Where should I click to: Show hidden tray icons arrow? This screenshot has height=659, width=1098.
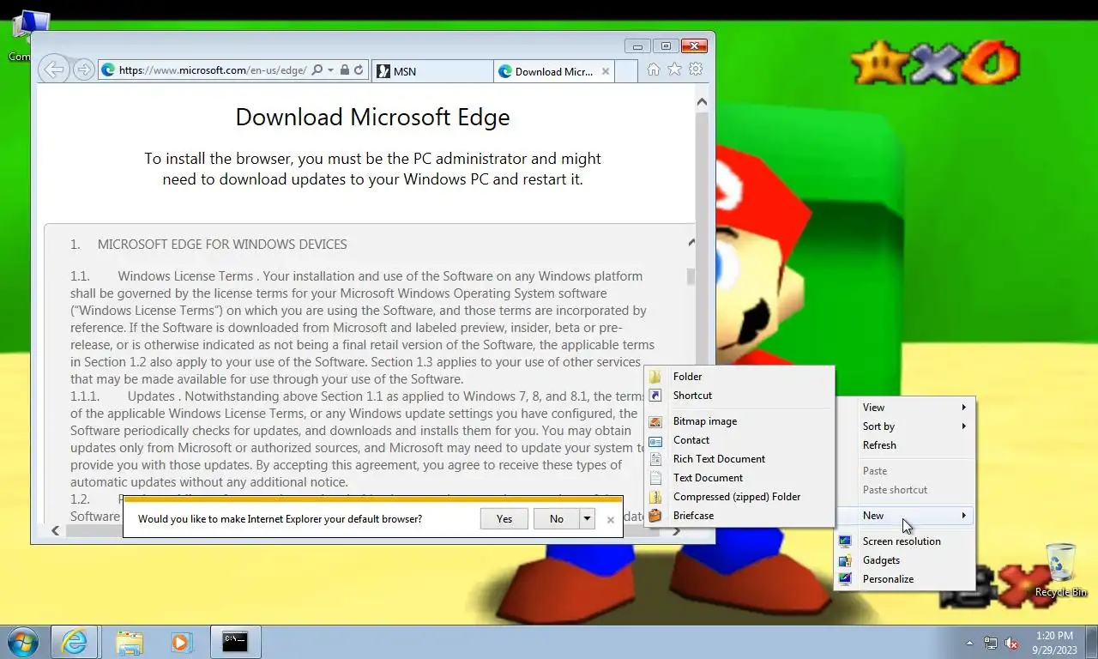969,643
